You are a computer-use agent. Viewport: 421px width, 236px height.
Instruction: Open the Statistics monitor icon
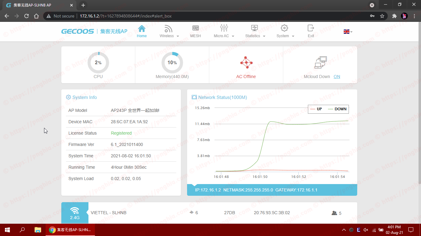click(x=254, y=28)
